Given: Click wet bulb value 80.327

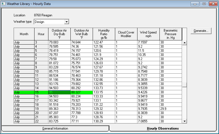Looking at the screenshot, I should tap(82, 92).
